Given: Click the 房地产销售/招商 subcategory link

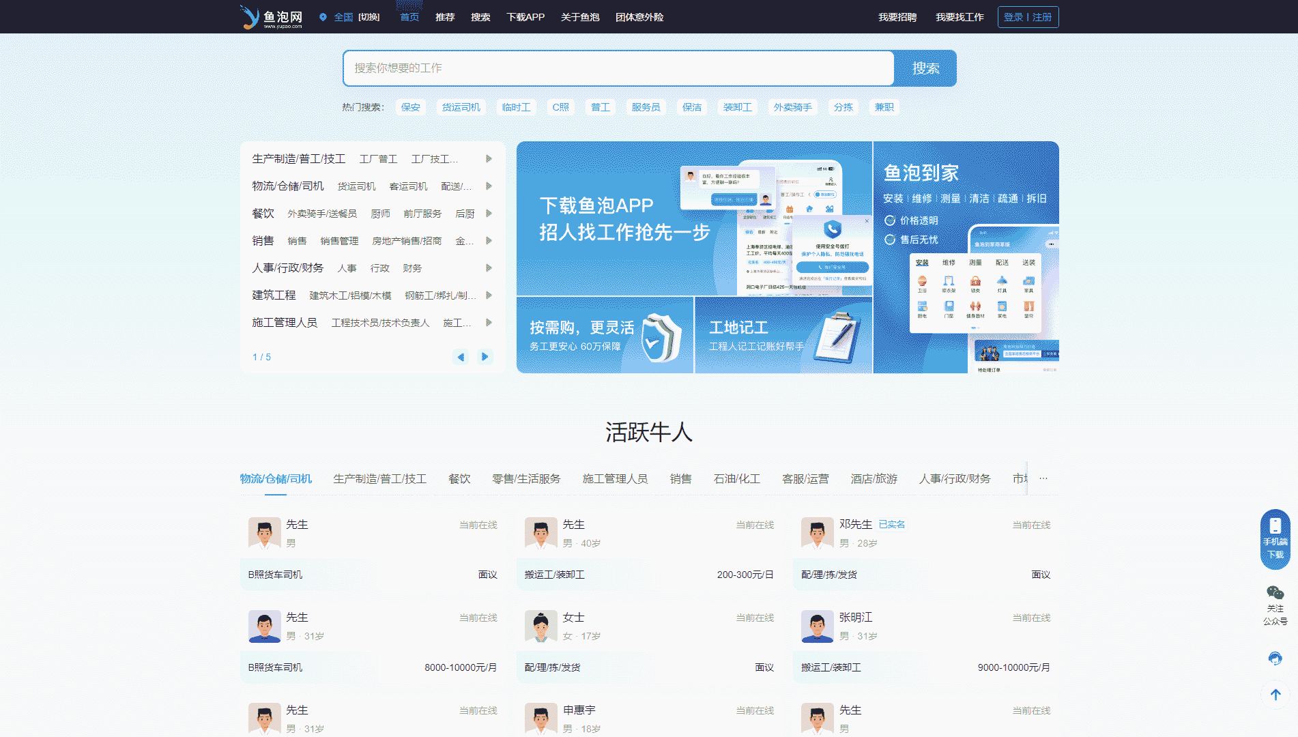Looking at the screenshot, I should pos(407,241).
